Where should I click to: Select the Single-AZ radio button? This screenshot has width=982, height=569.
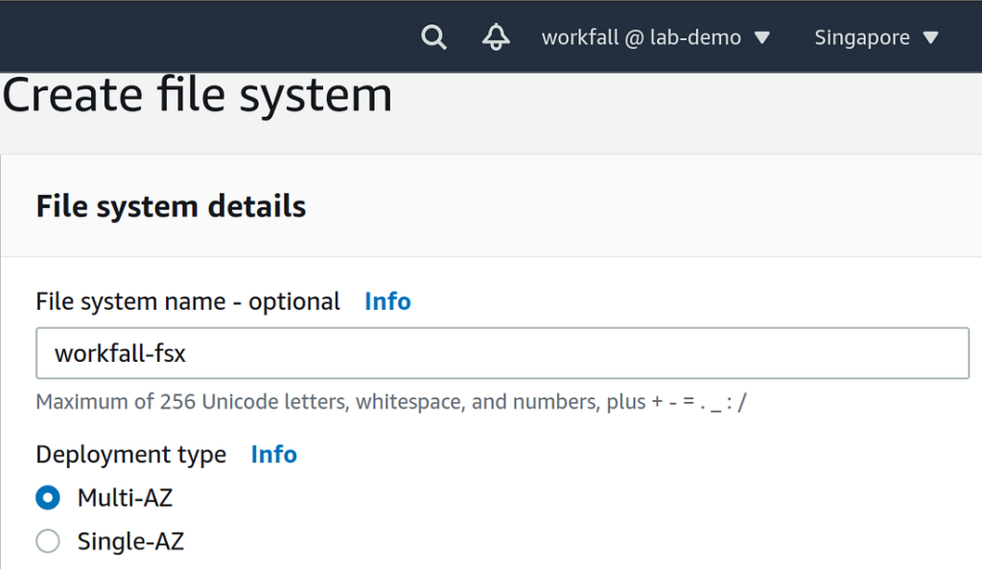click(48, 542)
